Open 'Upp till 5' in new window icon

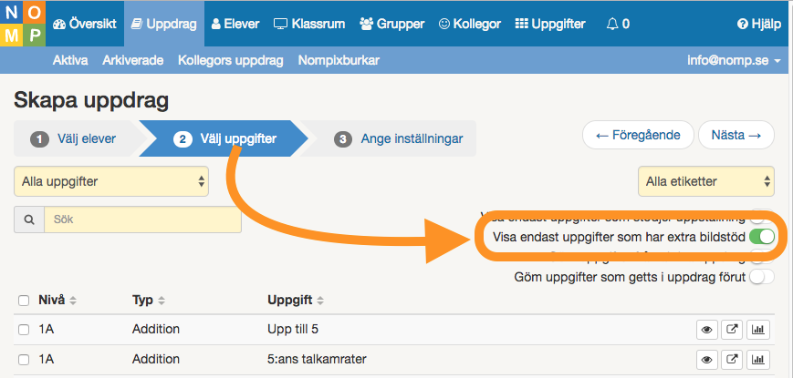click(x=732, y=330)
